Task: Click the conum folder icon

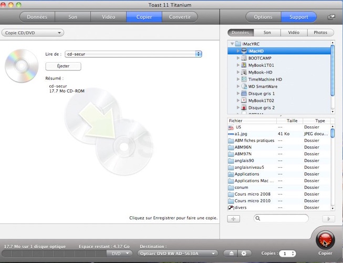Action: [x=231, y=188]
